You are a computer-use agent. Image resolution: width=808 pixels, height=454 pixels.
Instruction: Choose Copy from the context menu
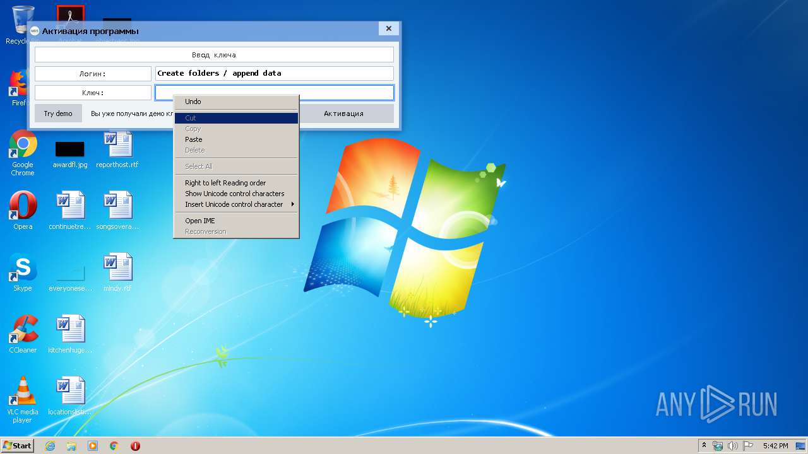tap(236, 129)
